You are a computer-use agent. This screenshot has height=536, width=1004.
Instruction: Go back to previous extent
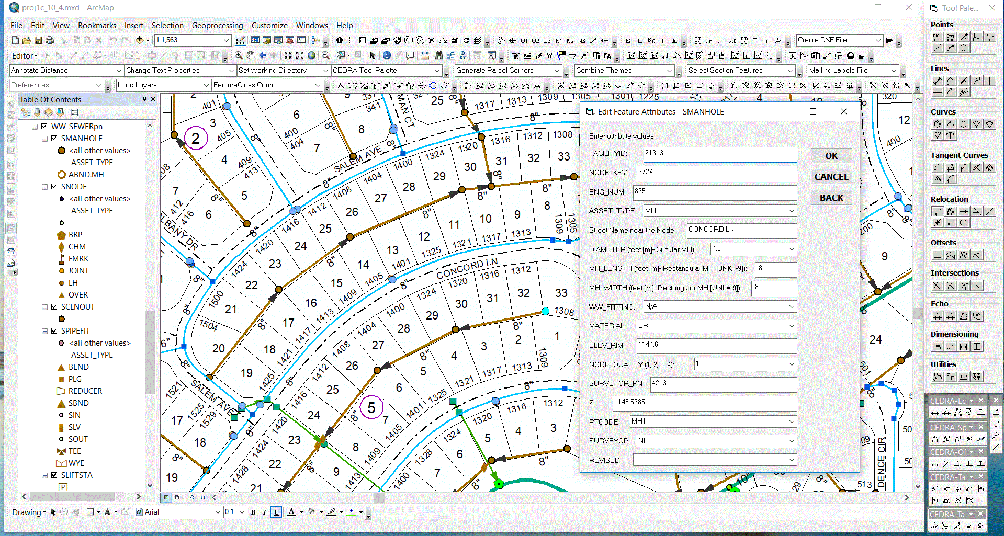click(x=263, y=55)
